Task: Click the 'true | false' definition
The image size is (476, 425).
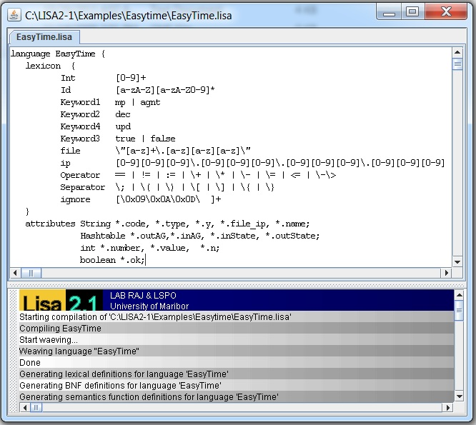Action: pyautogui.click(x=145, y=139)
